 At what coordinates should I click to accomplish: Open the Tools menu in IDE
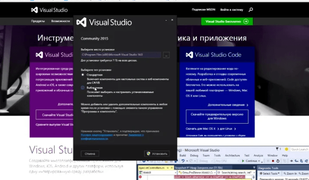tap(217, 155)
